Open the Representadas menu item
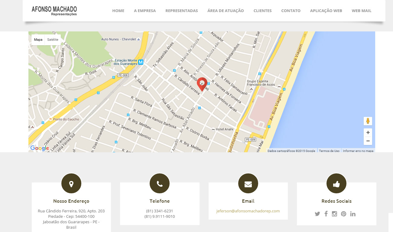This screenshot has width=393, height=232. point(181,11)
